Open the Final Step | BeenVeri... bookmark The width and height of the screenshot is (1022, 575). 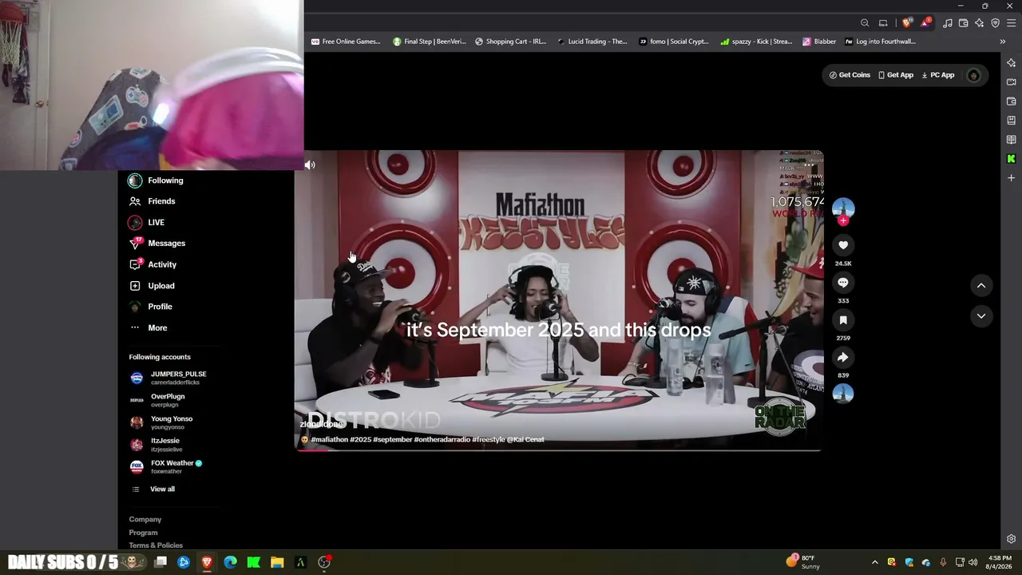click(430, 42)
